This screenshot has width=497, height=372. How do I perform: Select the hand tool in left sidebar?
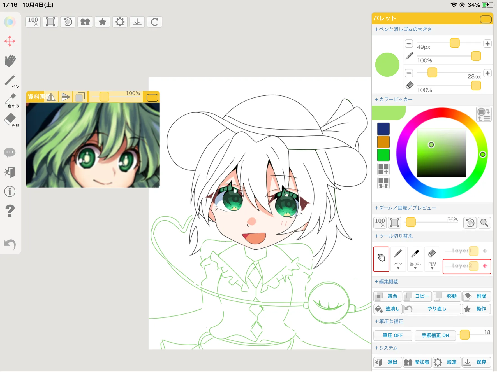[10, 60]
